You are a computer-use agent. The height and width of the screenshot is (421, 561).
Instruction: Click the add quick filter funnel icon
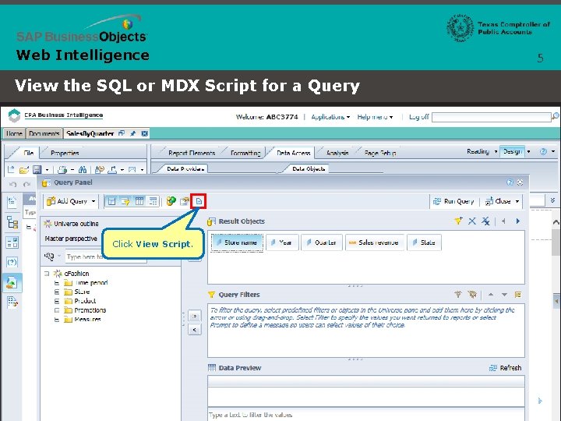(458, 221)
